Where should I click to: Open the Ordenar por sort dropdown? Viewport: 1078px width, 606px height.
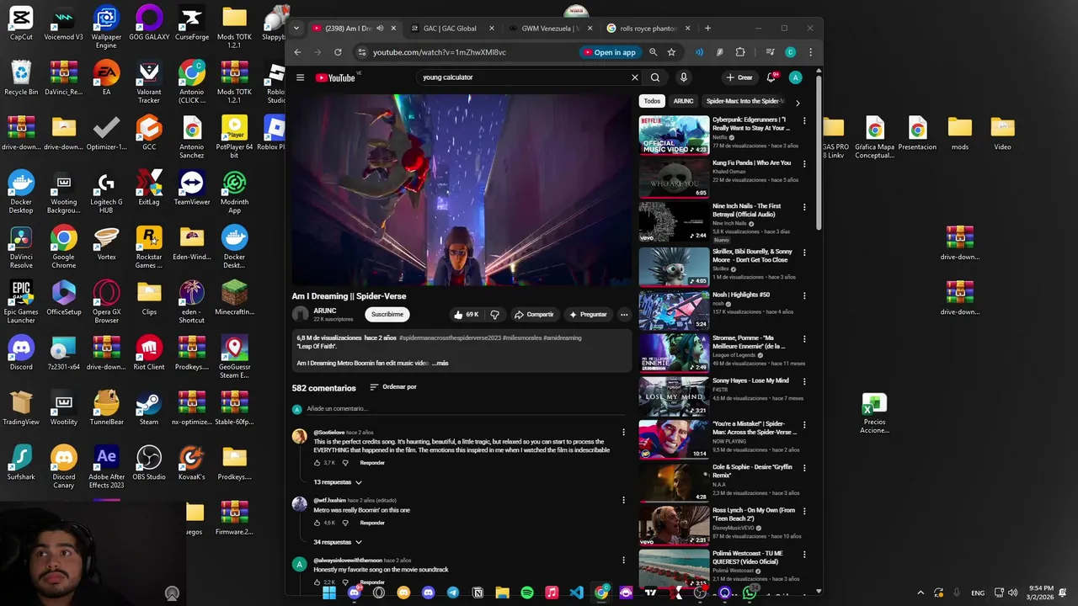(393, 387)
